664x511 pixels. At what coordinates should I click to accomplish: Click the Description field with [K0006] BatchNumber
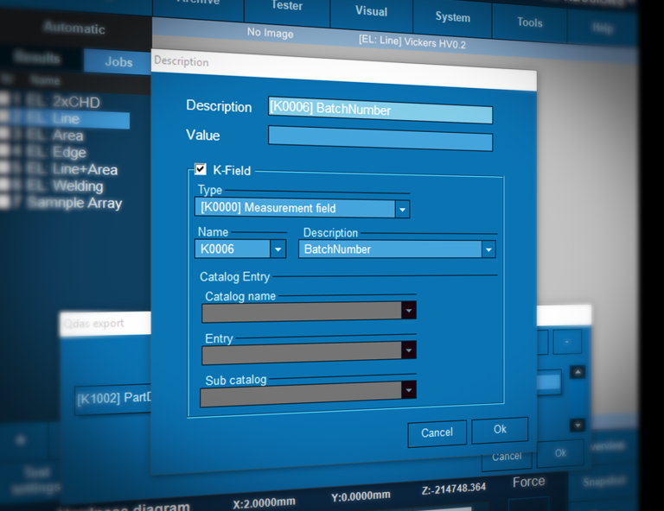pyautogui.click(x=380, y=110)
